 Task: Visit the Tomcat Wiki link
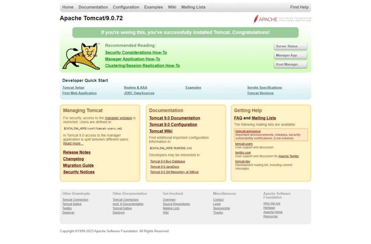pyautogui.click(x=161, y=131)
